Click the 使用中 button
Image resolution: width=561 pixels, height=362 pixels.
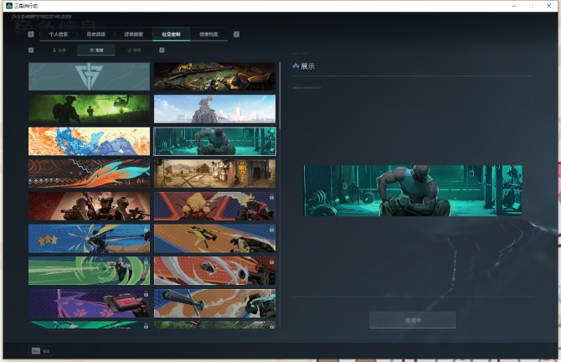[412, 320]
